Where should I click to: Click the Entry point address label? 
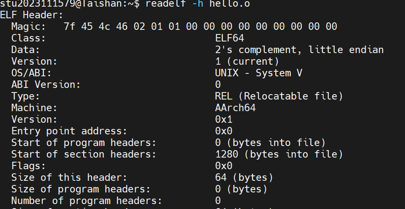(x=69, y=131)
